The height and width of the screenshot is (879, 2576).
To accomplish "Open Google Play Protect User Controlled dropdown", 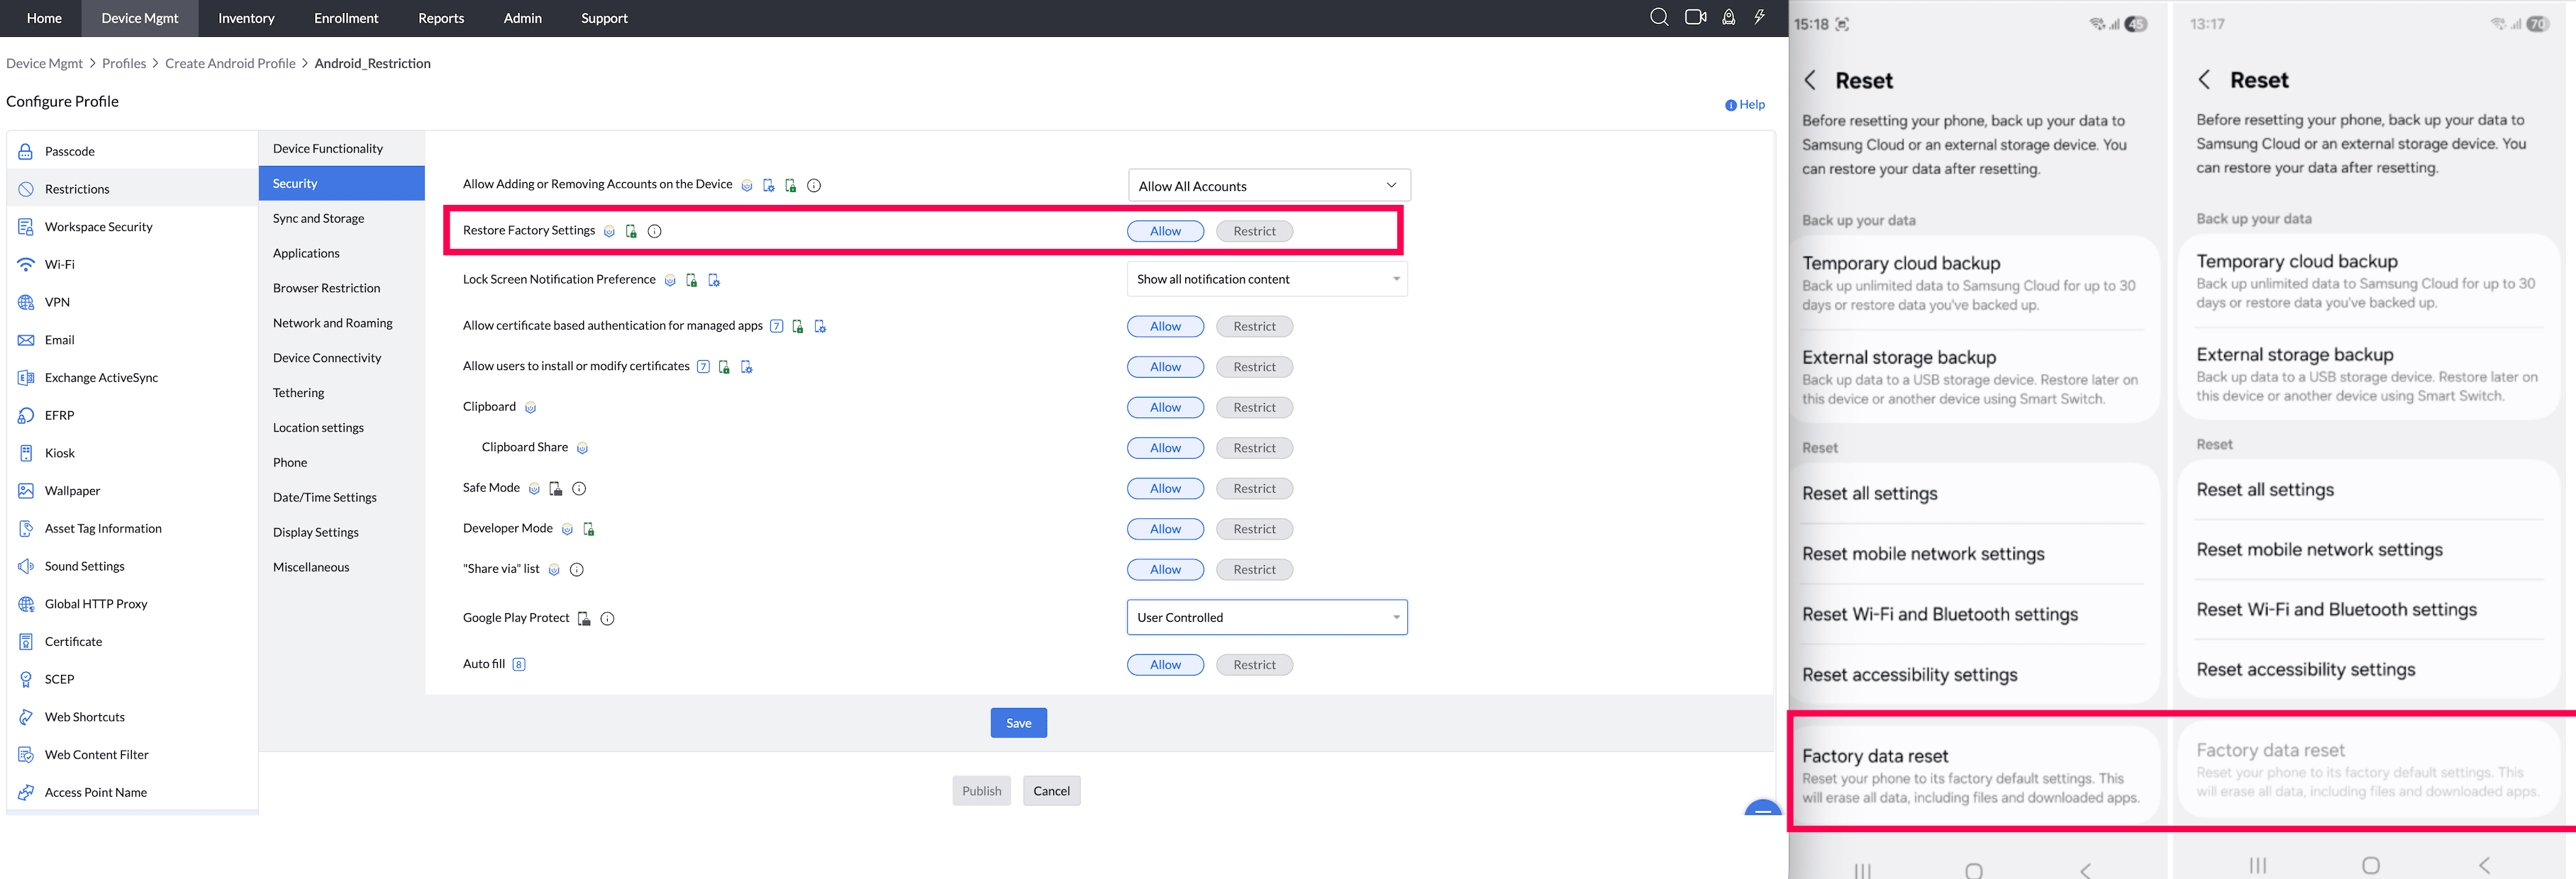I will pyautogui.click(x=1266, y=617).
